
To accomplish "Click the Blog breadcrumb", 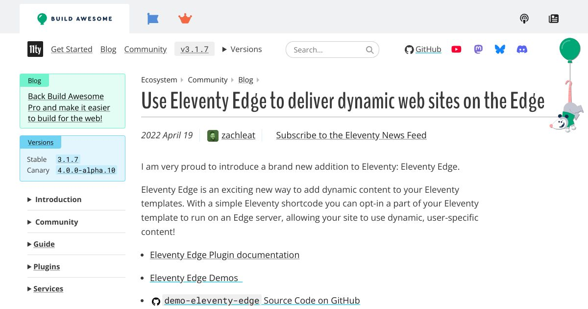I will pos(245,79).
